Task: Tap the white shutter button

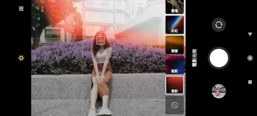Action: pyautogui.click(x=219, y=58)
